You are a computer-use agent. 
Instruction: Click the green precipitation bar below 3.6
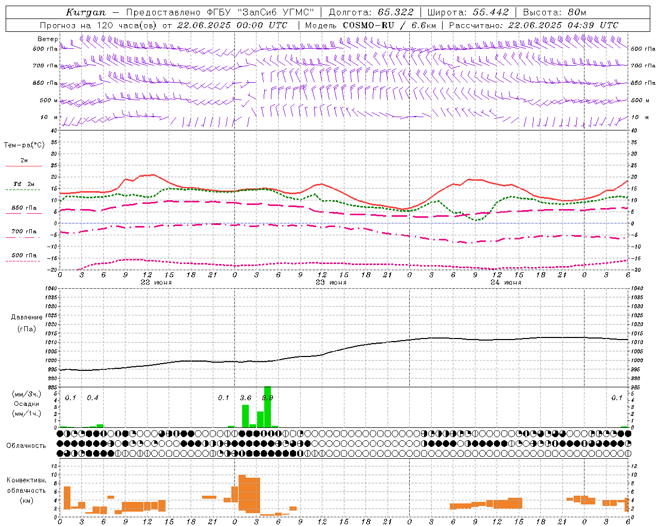245,416
